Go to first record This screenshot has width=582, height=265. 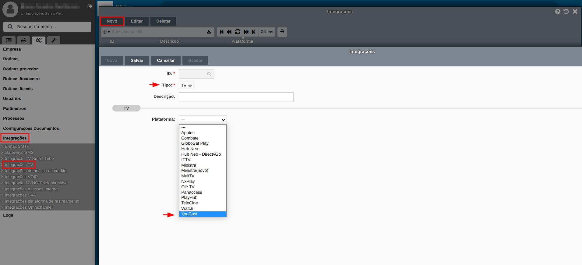click(x=222, y=32)
